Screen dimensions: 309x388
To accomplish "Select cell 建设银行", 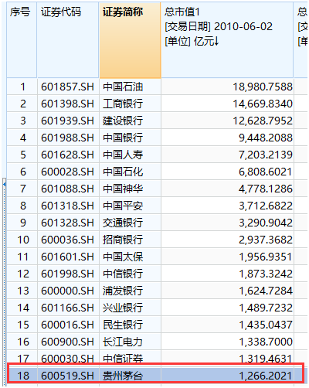I will pyautogui.click(x=130, y=121).
